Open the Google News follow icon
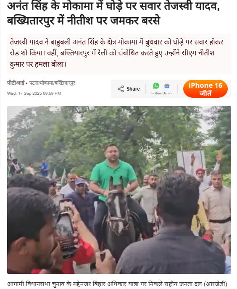The height and width of the screenshot is (289, 237). 167,86
